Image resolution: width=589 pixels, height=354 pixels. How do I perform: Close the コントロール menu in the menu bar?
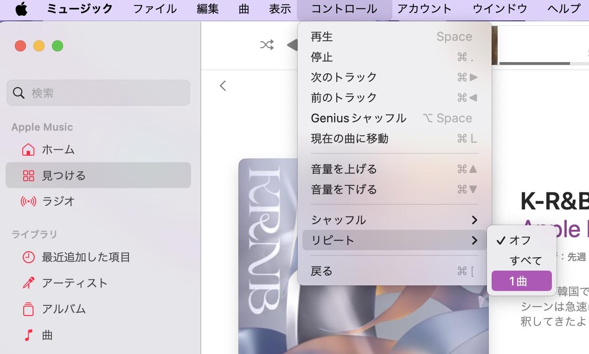click(344, 9)
